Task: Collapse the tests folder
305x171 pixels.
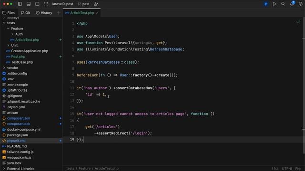Action: coord(4,23)
